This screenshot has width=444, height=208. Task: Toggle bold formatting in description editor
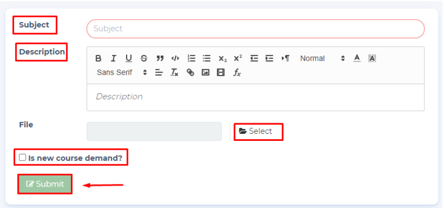coord(98,58)
